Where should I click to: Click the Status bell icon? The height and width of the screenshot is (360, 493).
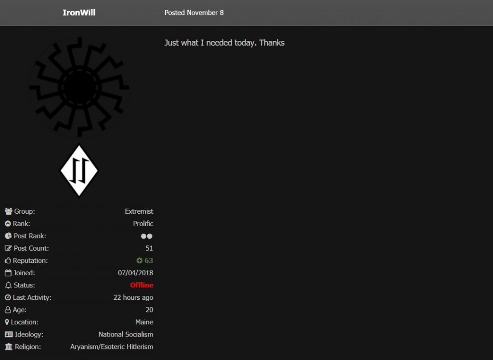click(x=8, y=285)
